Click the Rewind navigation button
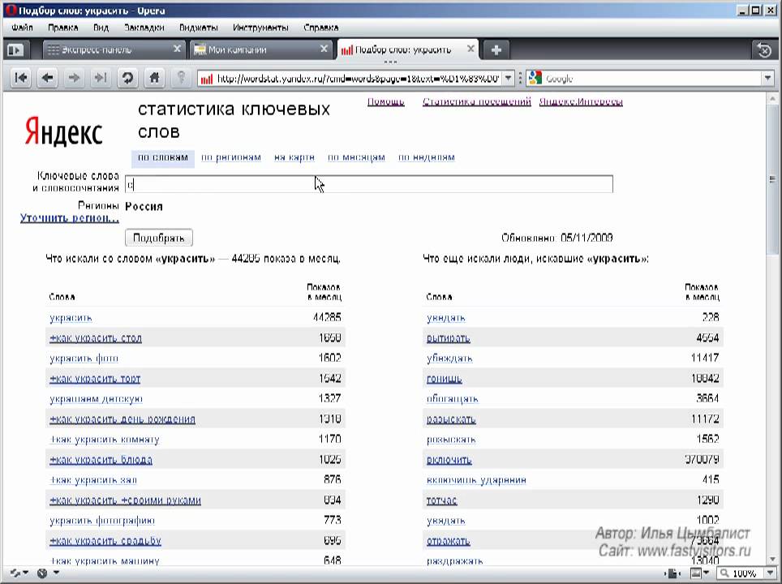782x584 pixels. click(21, 78)
